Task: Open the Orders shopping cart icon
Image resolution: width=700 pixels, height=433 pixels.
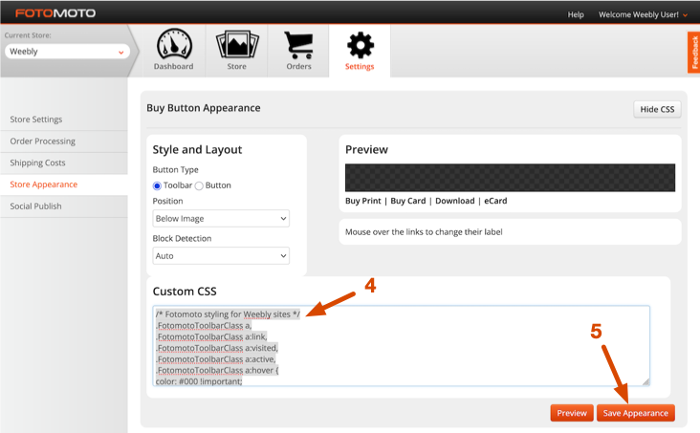Action: click(298, 45)
